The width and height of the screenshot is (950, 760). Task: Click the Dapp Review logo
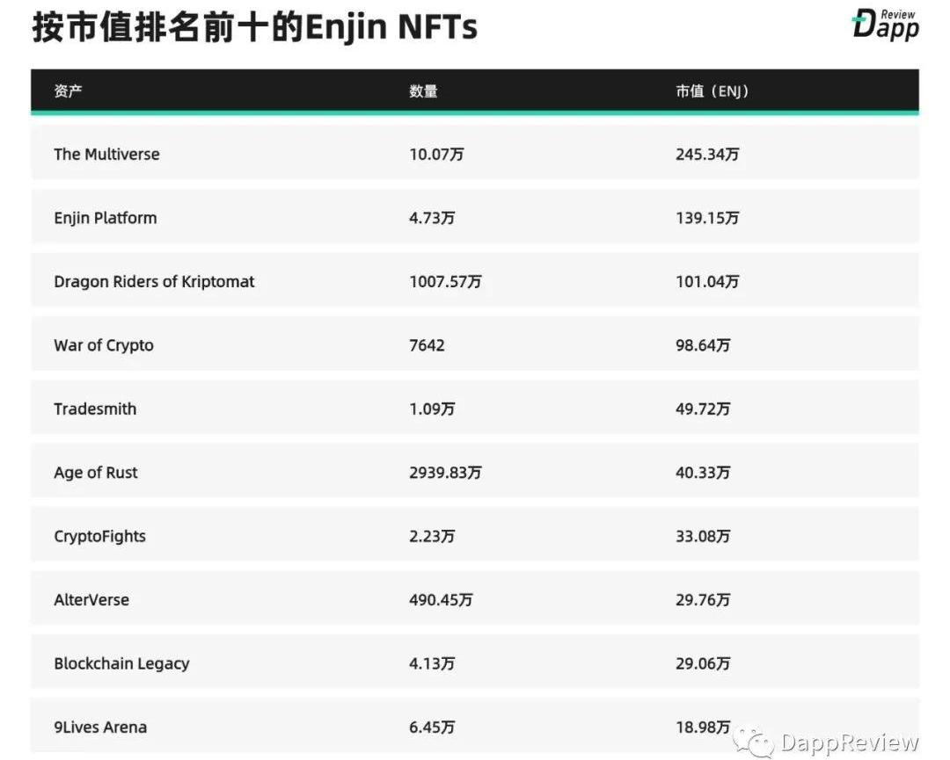885,25
